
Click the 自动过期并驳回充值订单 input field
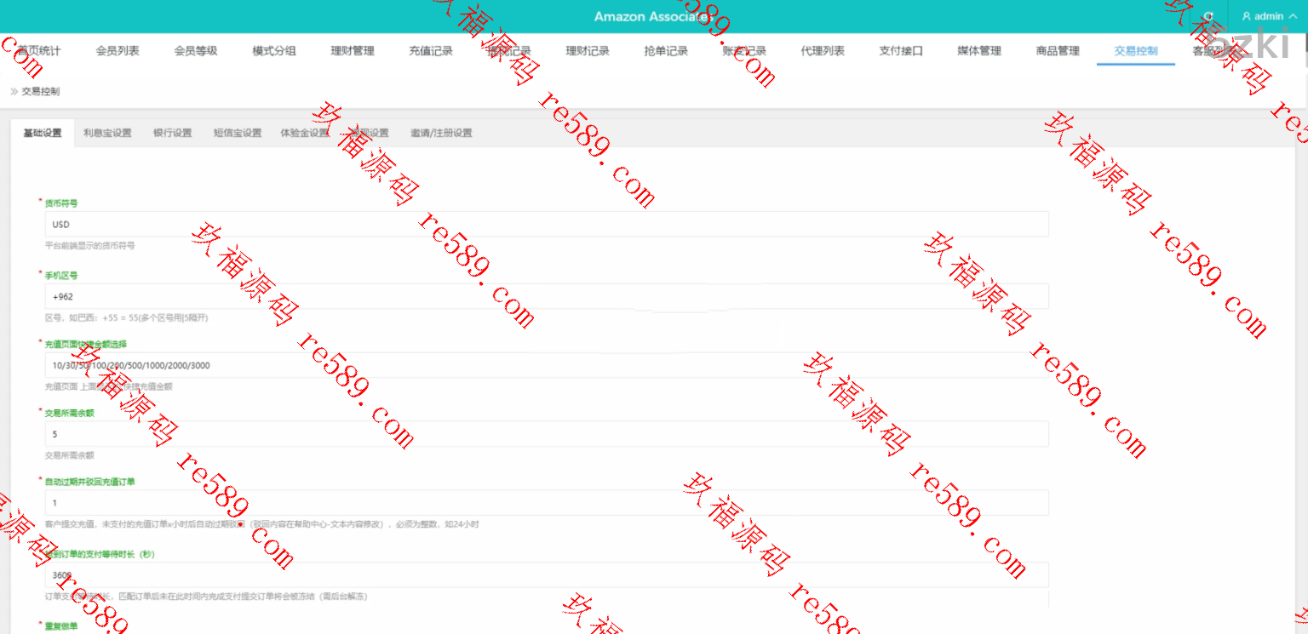pos(546,503)
